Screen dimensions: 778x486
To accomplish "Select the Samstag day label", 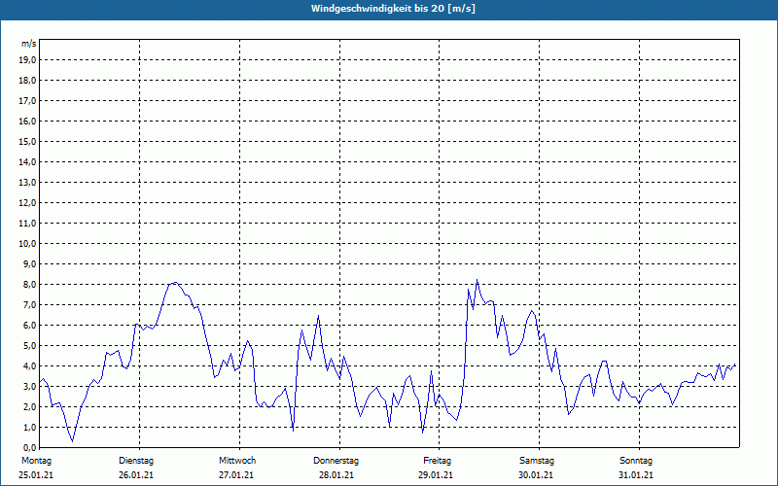I will click(x=537, y=461).
